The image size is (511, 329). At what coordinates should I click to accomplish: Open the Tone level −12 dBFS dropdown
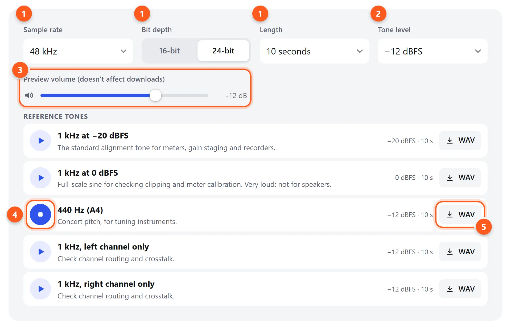[x=433, y=51]
